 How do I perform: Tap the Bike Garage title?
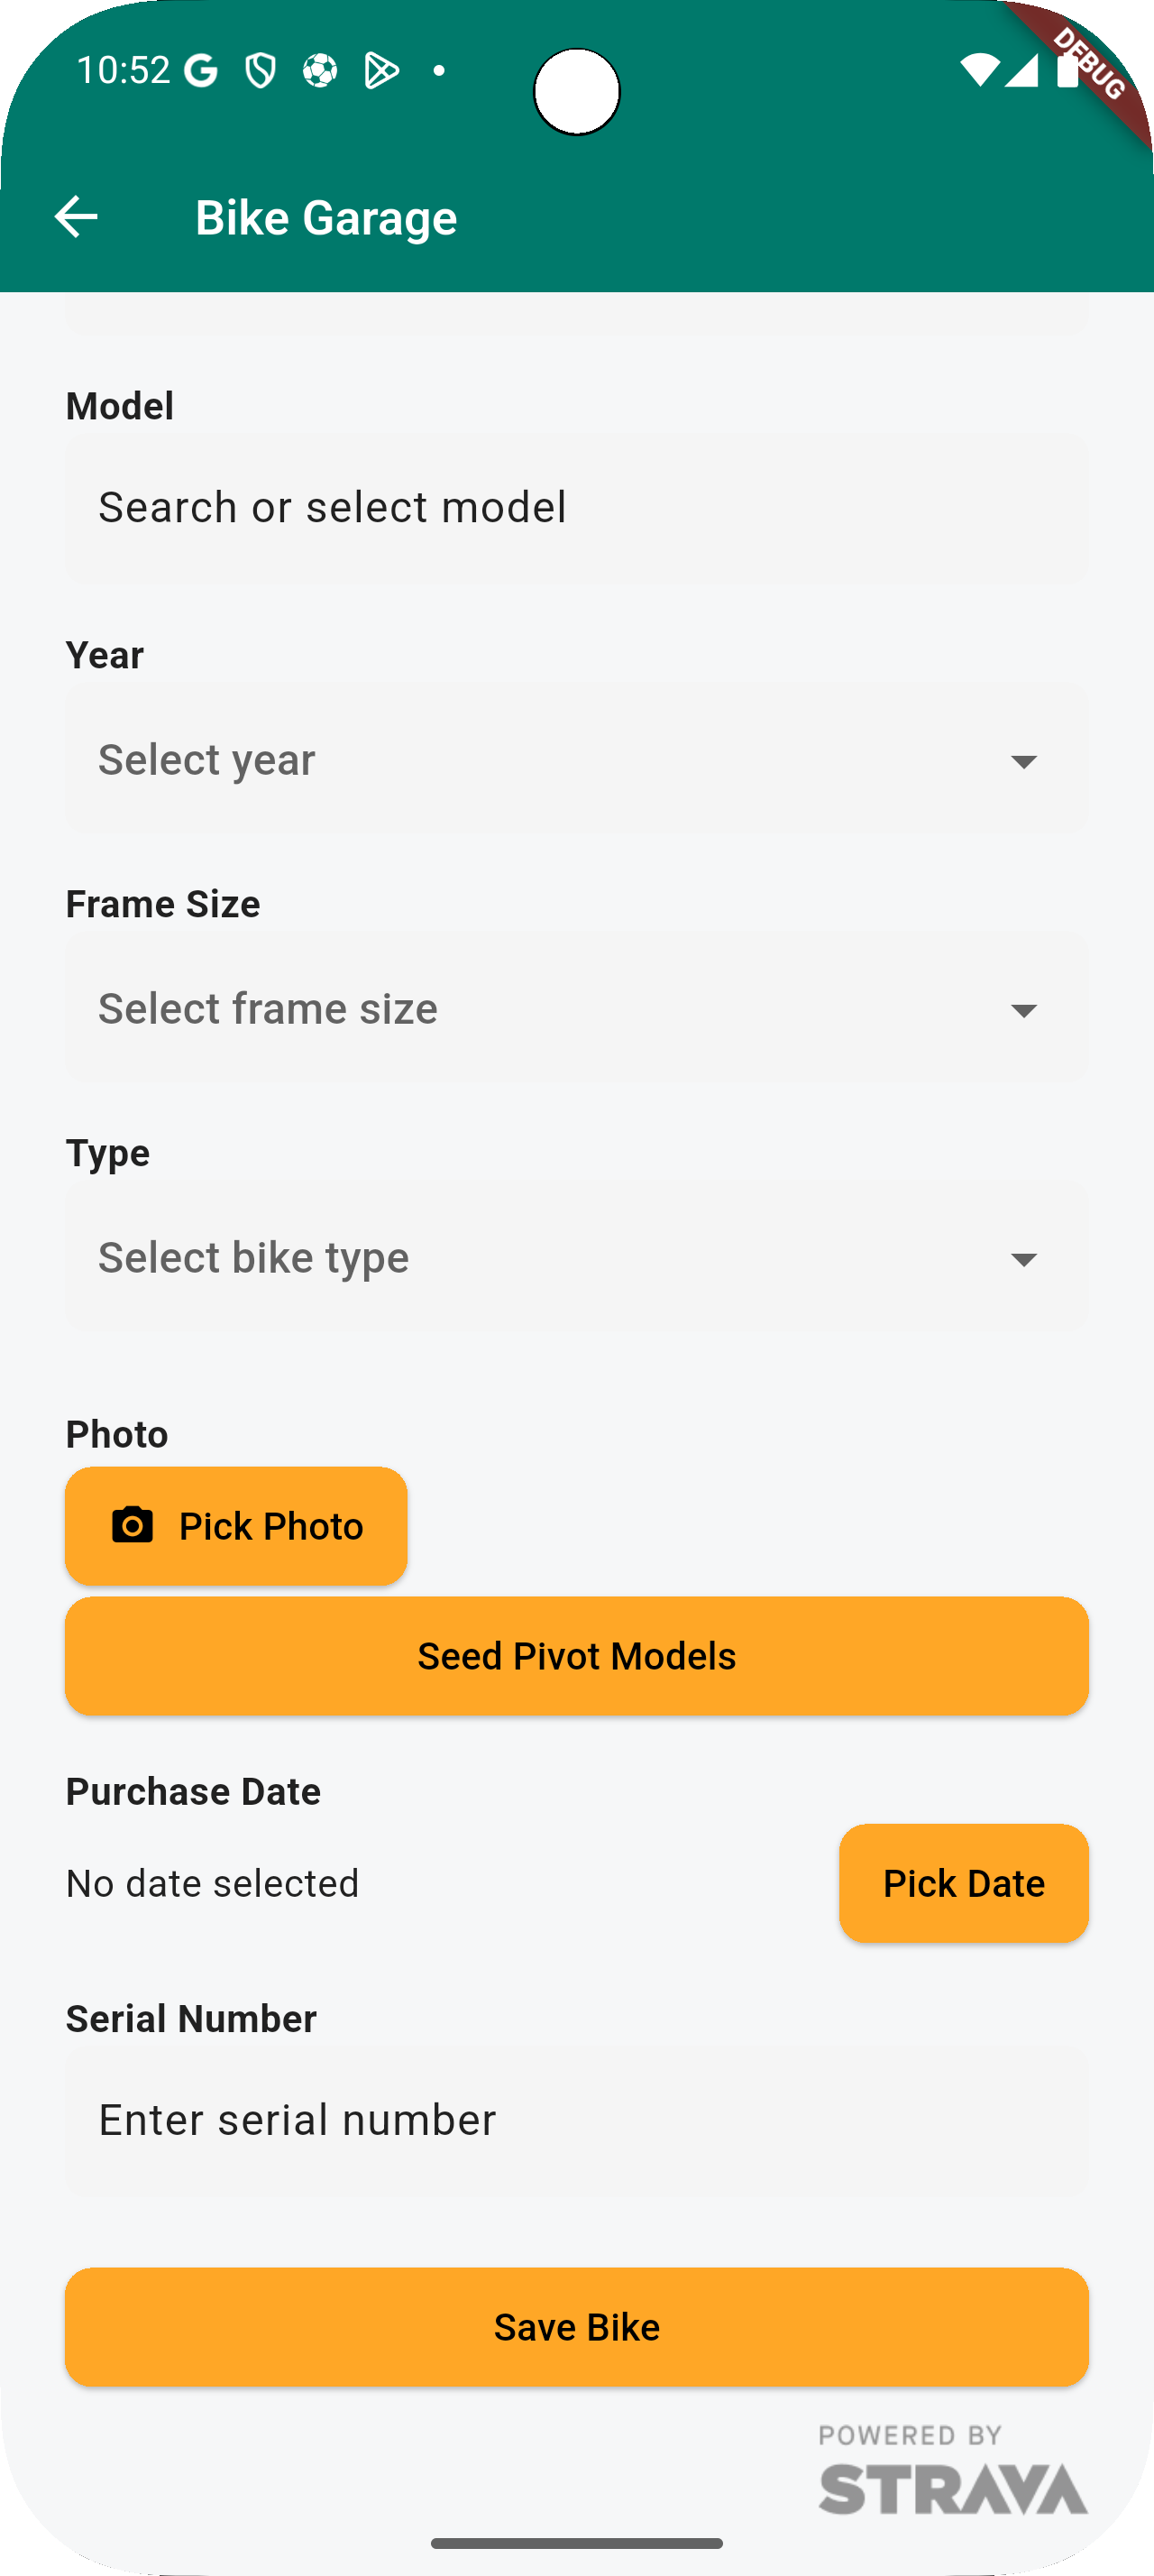click(x=325, y=218)
